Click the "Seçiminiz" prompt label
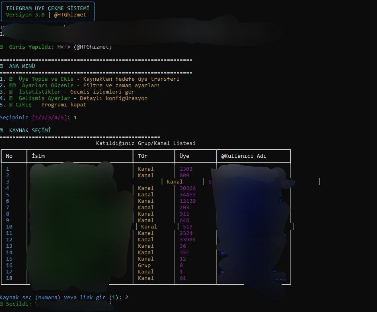 pyautogui.click(x=14, y=117)
